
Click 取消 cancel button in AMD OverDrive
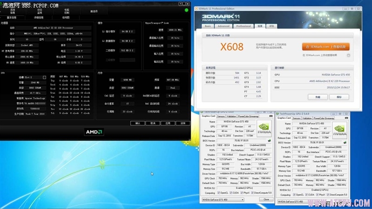(153, 123)
